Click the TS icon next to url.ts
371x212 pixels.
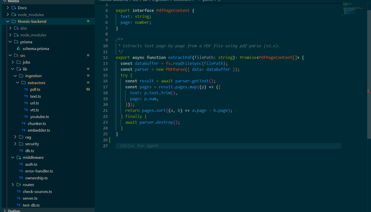click(x=26, y=103)
